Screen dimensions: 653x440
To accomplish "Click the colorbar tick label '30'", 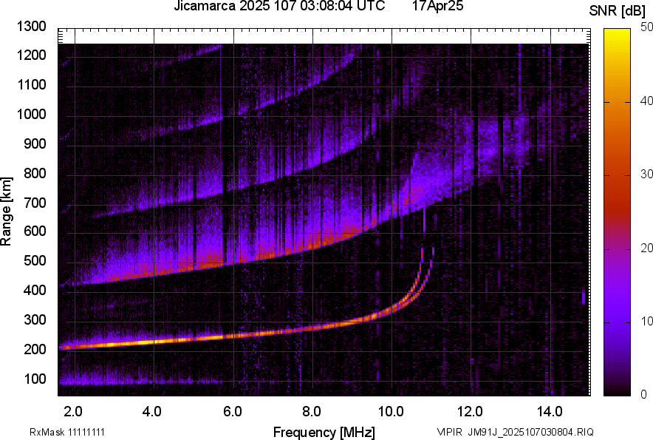I will coord(646,174).
